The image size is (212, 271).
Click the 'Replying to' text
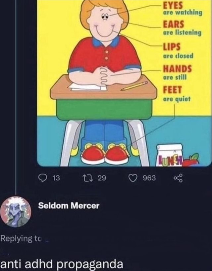[x=21, y=238]
